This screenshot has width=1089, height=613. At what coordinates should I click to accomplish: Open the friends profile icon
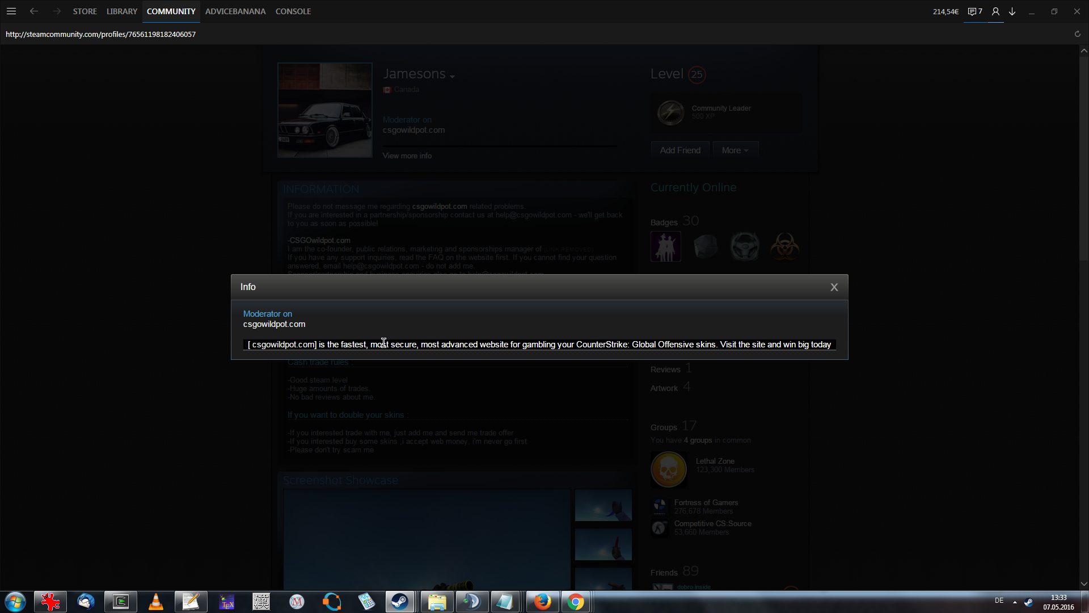coord(995,11)
